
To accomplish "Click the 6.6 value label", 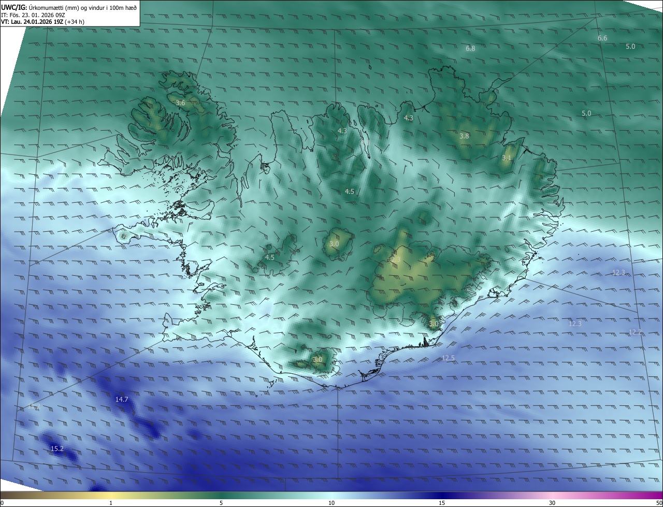I will [602, 38].
